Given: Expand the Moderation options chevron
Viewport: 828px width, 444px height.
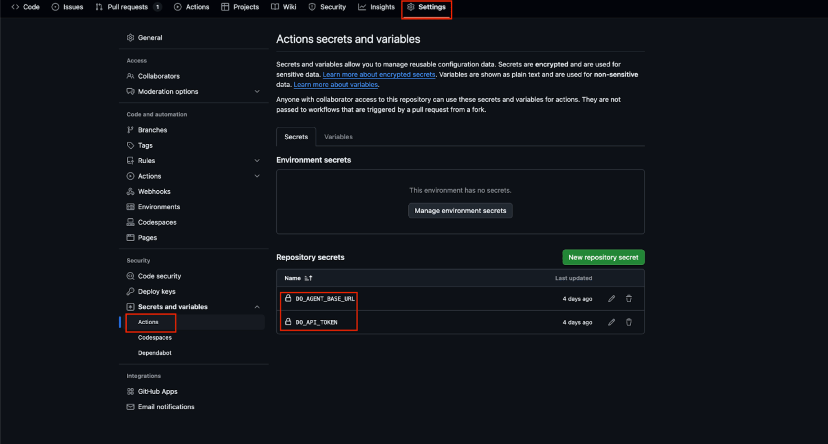Looking at the screenshot, I should [257, 92].
